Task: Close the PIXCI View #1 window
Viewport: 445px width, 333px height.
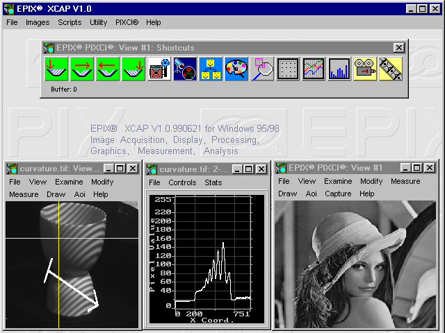Action: (430, 168)
